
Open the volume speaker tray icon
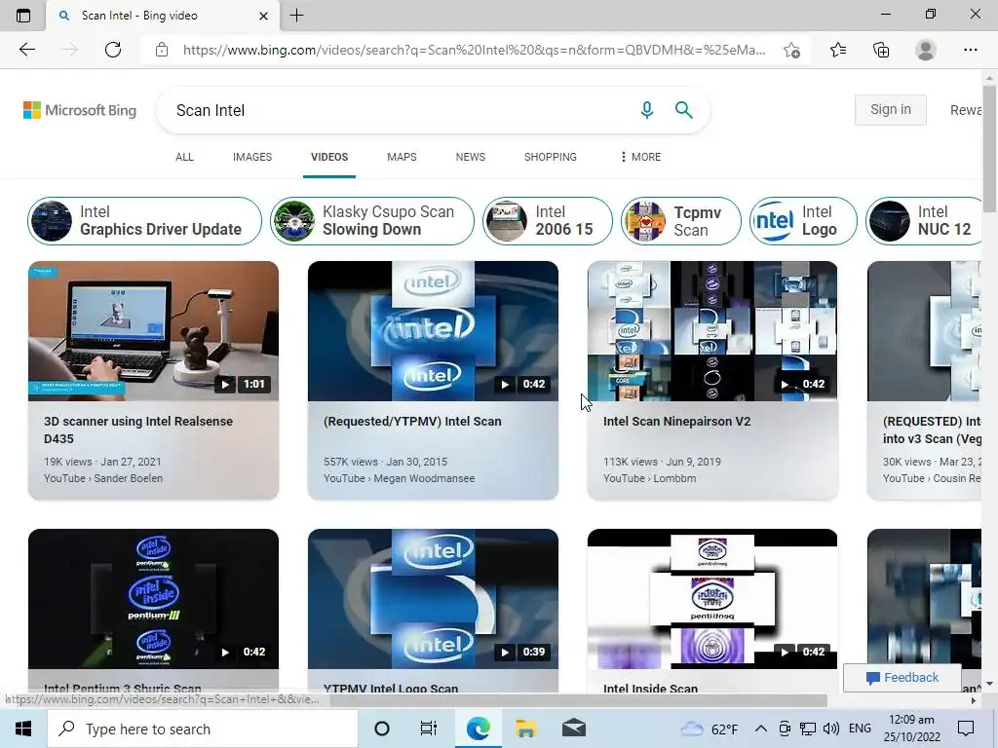point(830,729)
